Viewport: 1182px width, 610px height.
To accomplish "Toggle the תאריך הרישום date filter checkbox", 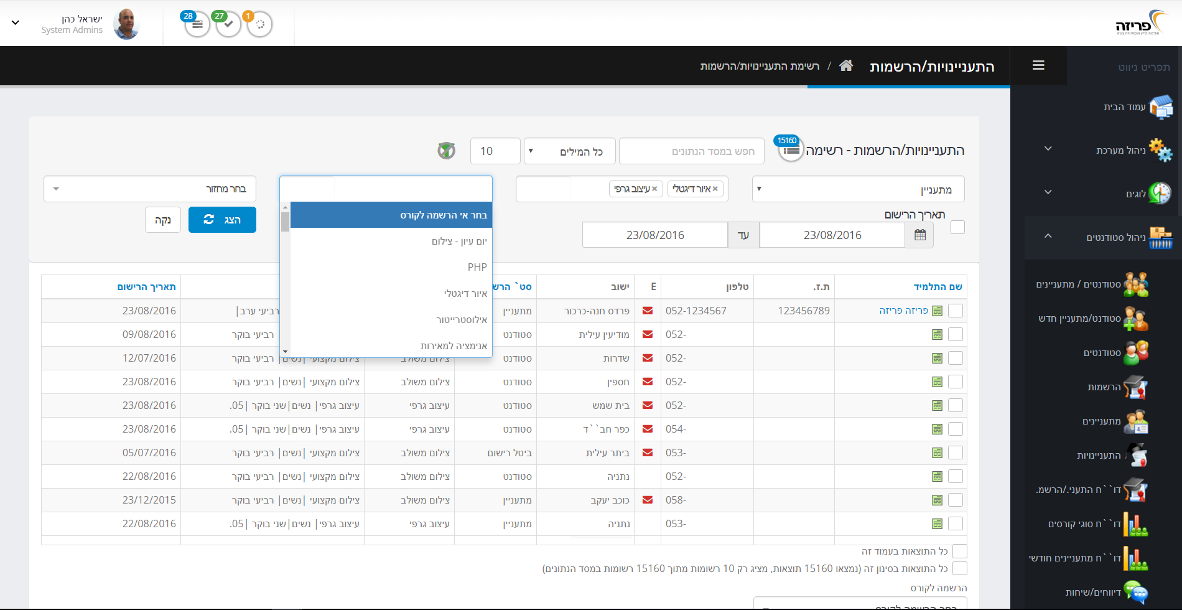I will (958, 227).
